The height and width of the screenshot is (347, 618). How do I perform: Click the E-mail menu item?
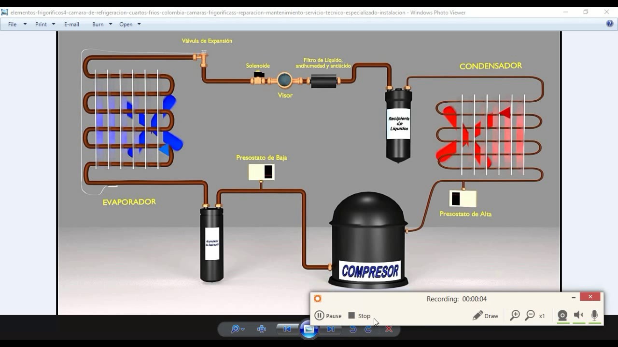[x=71, y=24]
